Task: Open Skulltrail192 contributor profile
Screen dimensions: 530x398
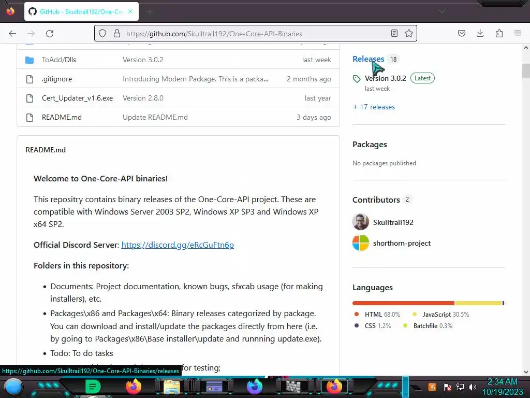Action: tap(393, 222)
